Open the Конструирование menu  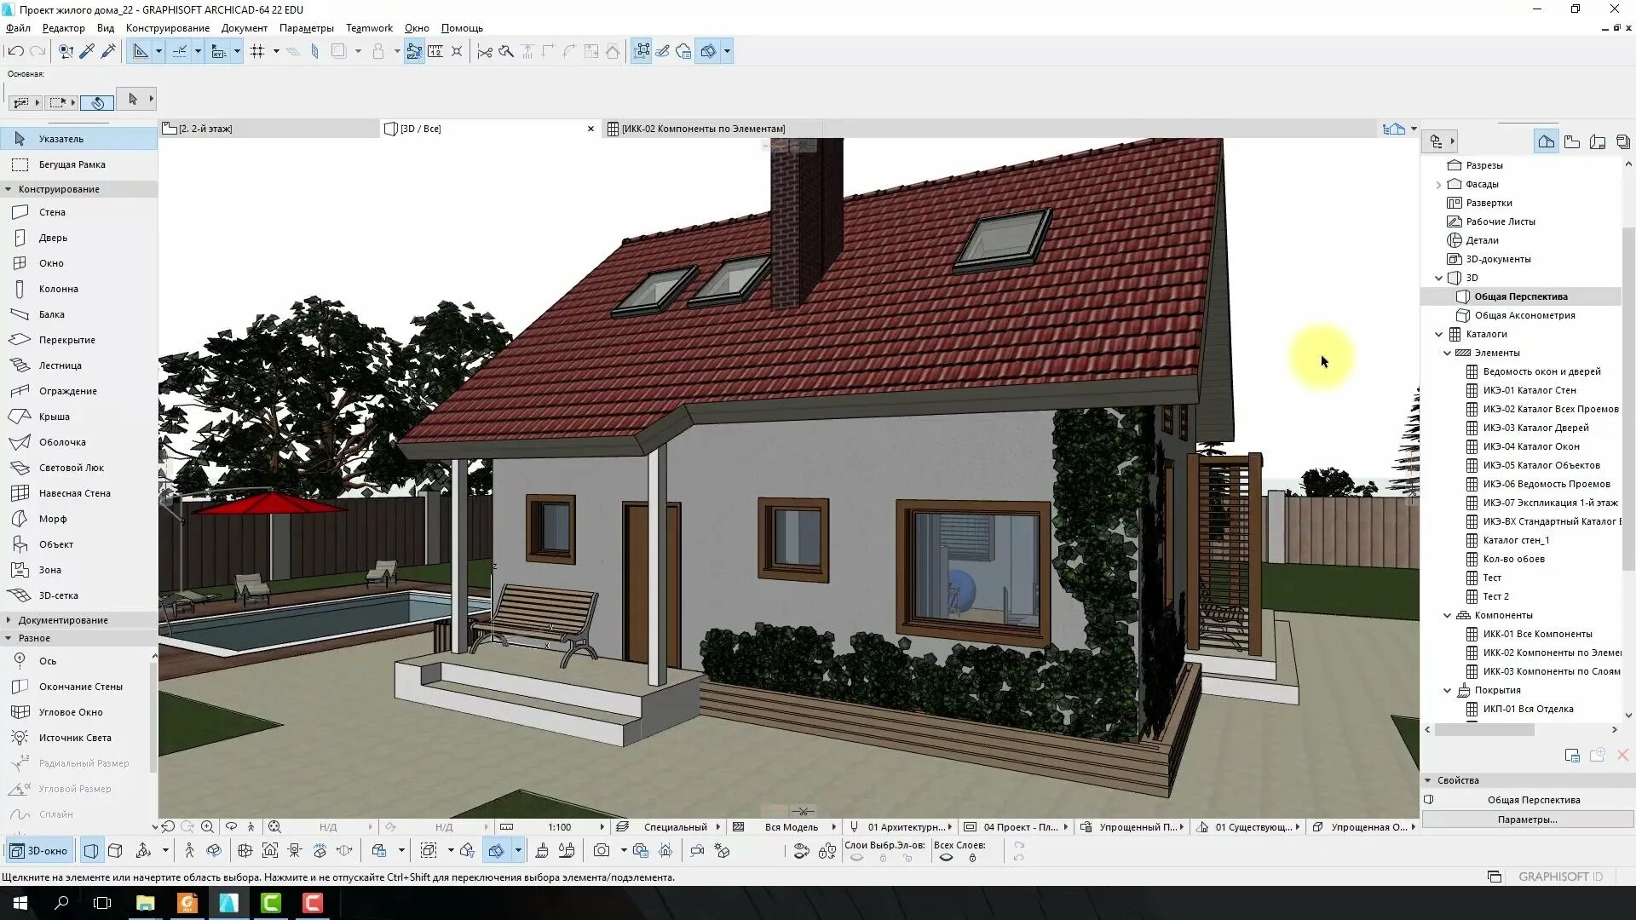(x=167, y=28)
